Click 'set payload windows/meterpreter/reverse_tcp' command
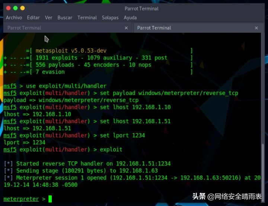268x206 pixels. pyautogui.click(x=169, y=93)
